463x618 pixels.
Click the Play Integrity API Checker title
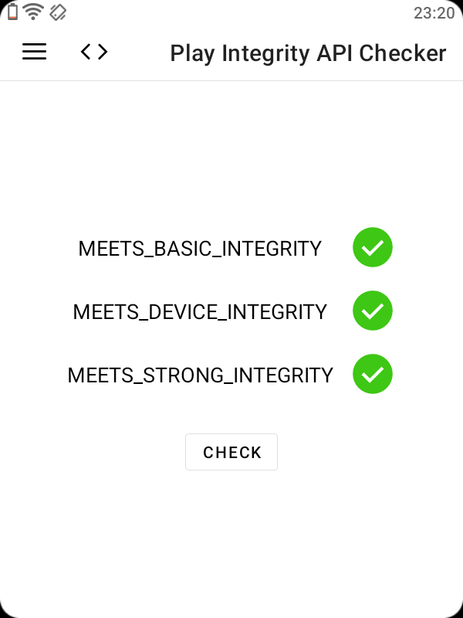[x=308, y=53]
